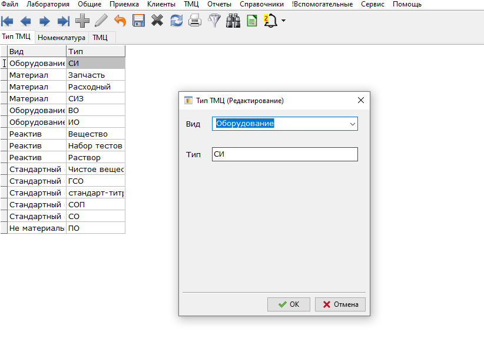Select row with type стандарт-титр

62,193
